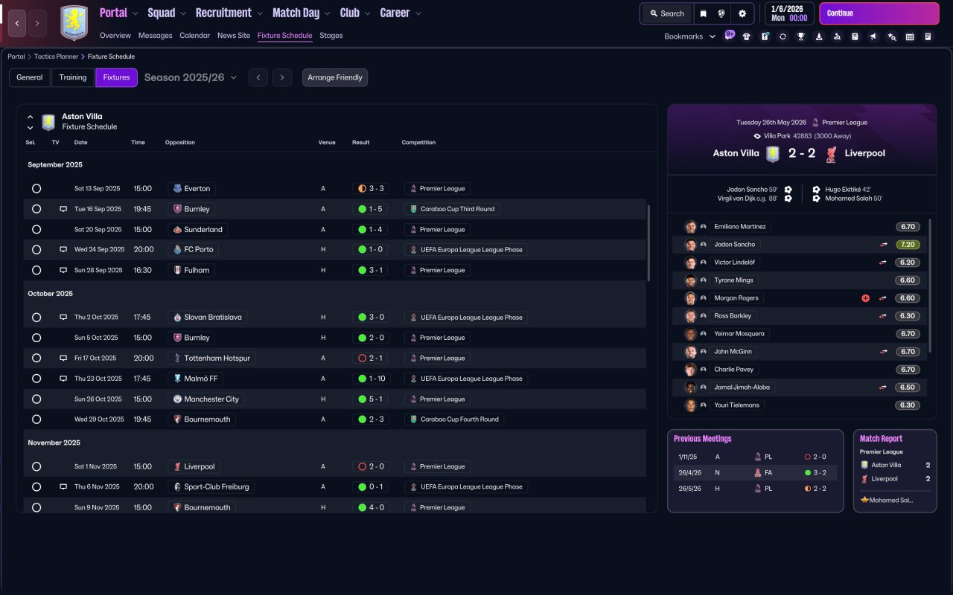Click the Liverpool crest in match summary
Image resolution: width=953 pixels, height=595 pixels.
click(831, 154)
